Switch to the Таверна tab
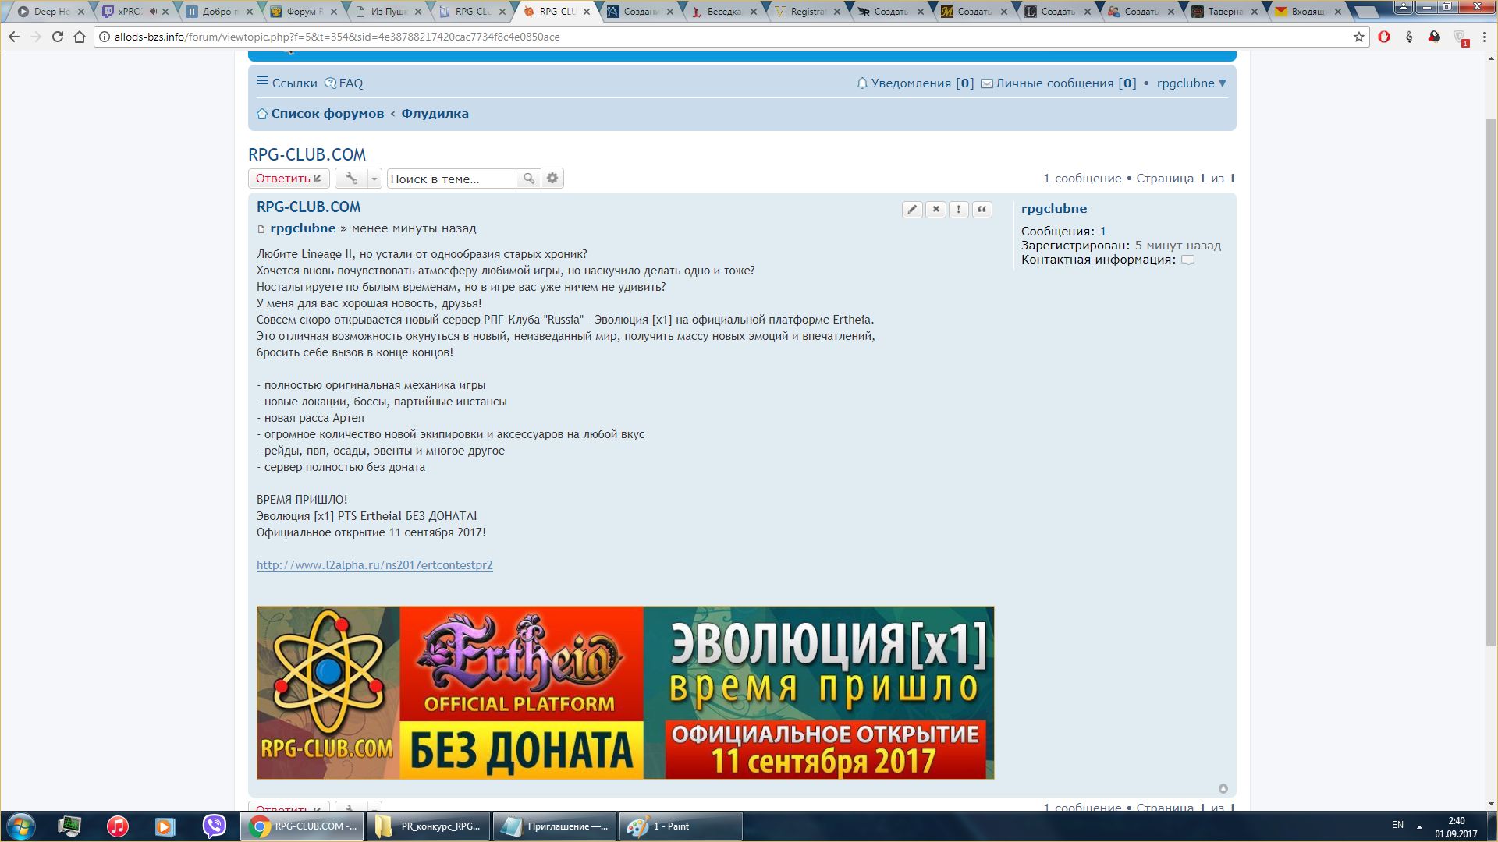 click(x=1225, y=12)
